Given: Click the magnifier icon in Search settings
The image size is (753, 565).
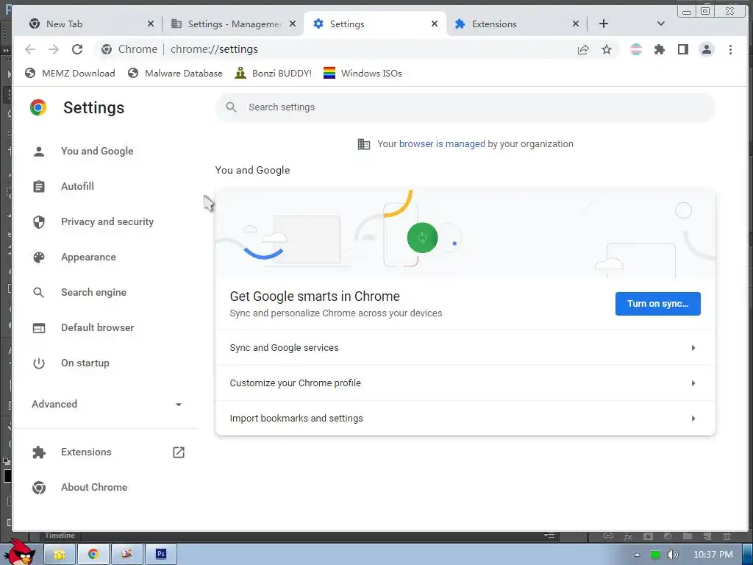Looking at the screenshot, I should [x=231, y=107].
